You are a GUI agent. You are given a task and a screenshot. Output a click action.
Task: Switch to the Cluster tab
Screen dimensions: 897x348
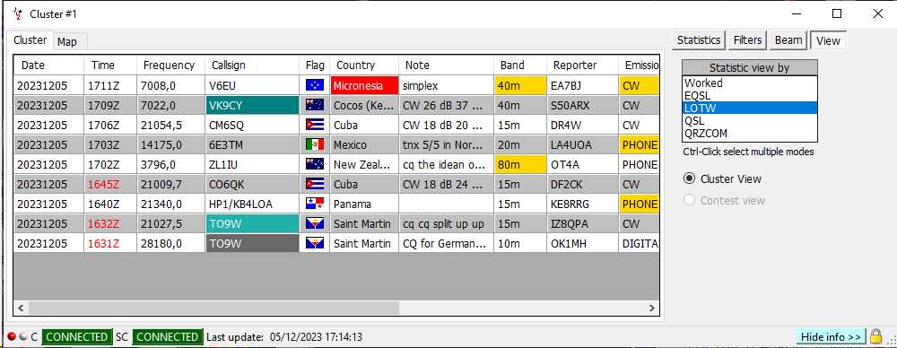30,40
